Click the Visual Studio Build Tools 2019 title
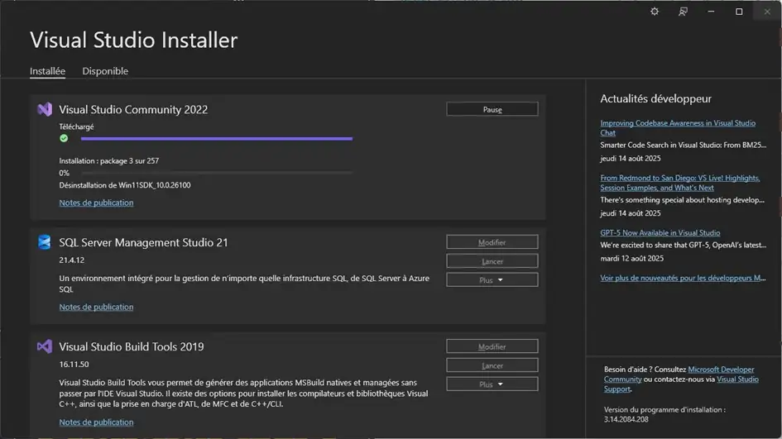The width and height of the screenshot is (782, 439). click(x=132, y=346)
